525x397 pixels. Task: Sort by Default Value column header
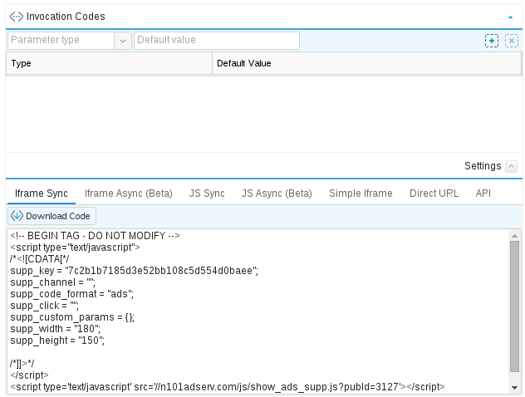click(366, 63)
